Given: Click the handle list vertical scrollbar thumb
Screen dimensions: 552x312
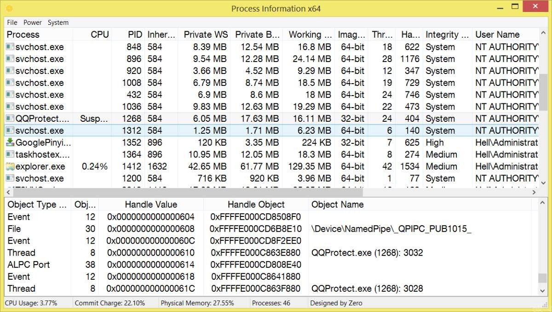Looking at the screenshot, I should pos(543,278).
